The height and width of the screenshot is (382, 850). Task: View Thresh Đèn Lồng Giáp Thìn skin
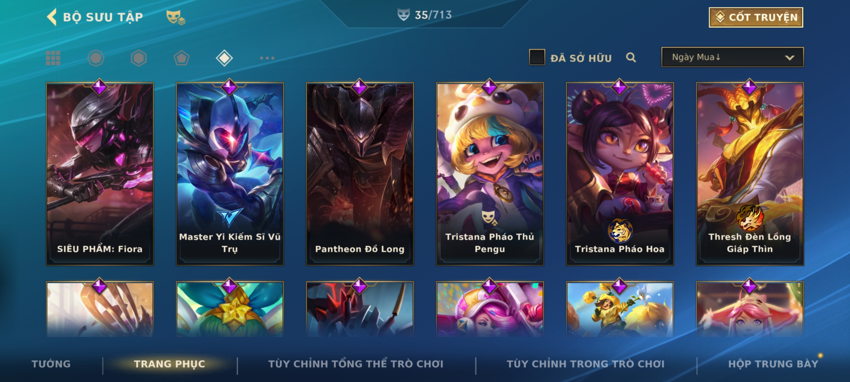(750, 174)
